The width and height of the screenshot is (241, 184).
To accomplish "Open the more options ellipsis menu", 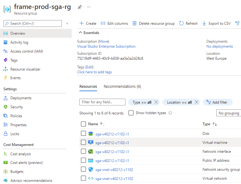I will [x=89, y=7].
